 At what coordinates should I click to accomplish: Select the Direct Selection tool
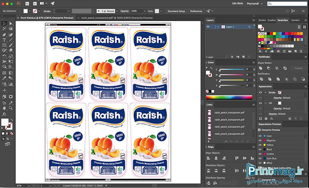pos(11,23)
